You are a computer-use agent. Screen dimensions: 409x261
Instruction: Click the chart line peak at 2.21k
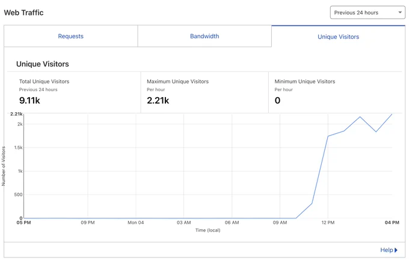[x=392, y=114]
